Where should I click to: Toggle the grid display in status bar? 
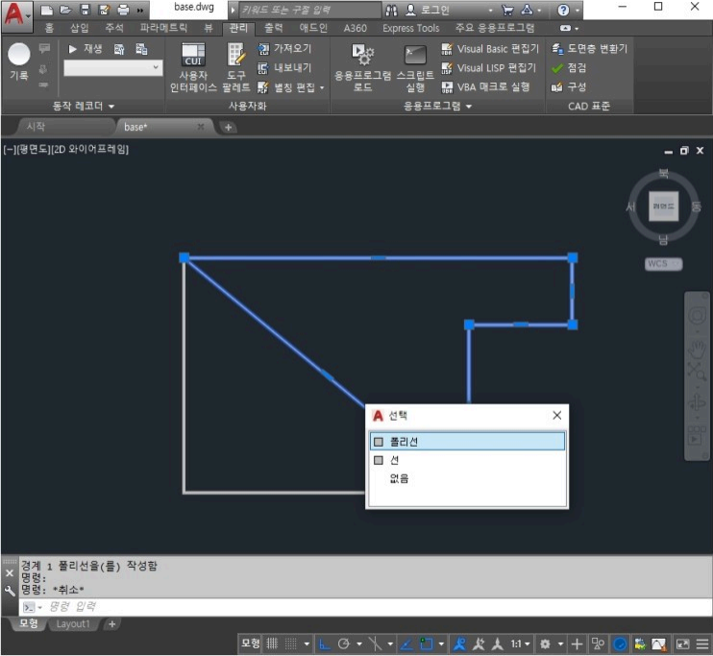click(272, 644)
